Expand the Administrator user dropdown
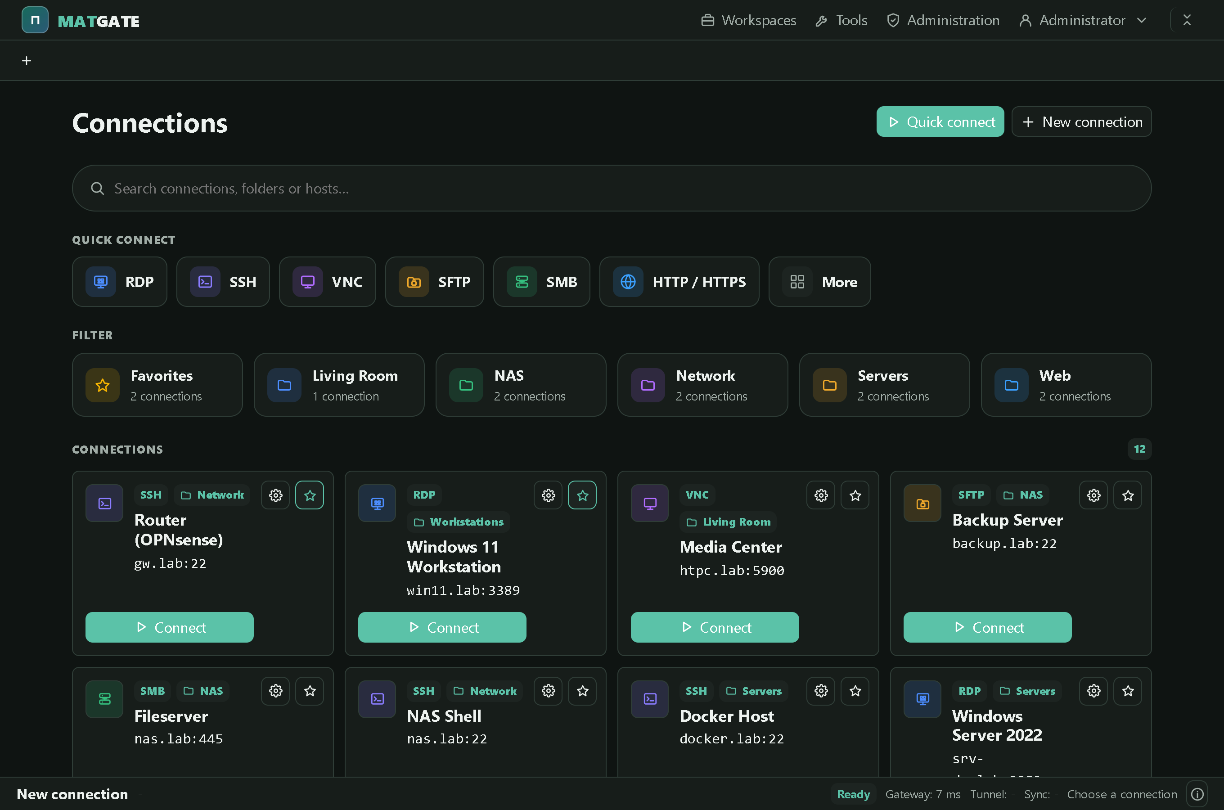The image size is (1224, 810). [1083, 20]
